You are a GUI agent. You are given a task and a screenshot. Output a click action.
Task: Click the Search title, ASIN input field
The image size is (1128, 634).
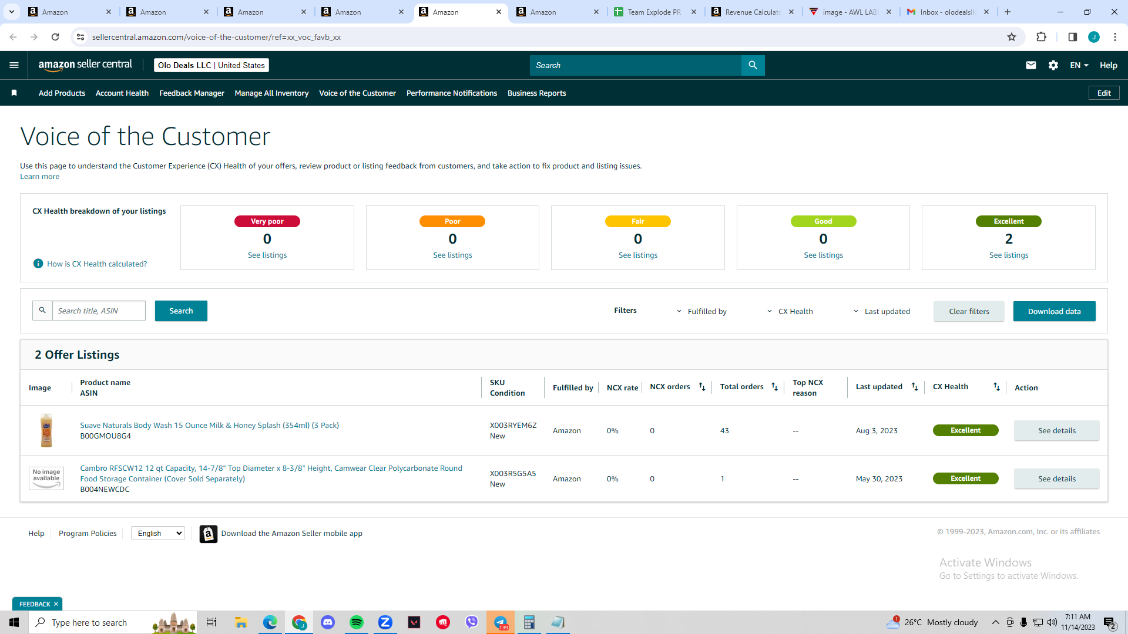(x=99, y=311)
